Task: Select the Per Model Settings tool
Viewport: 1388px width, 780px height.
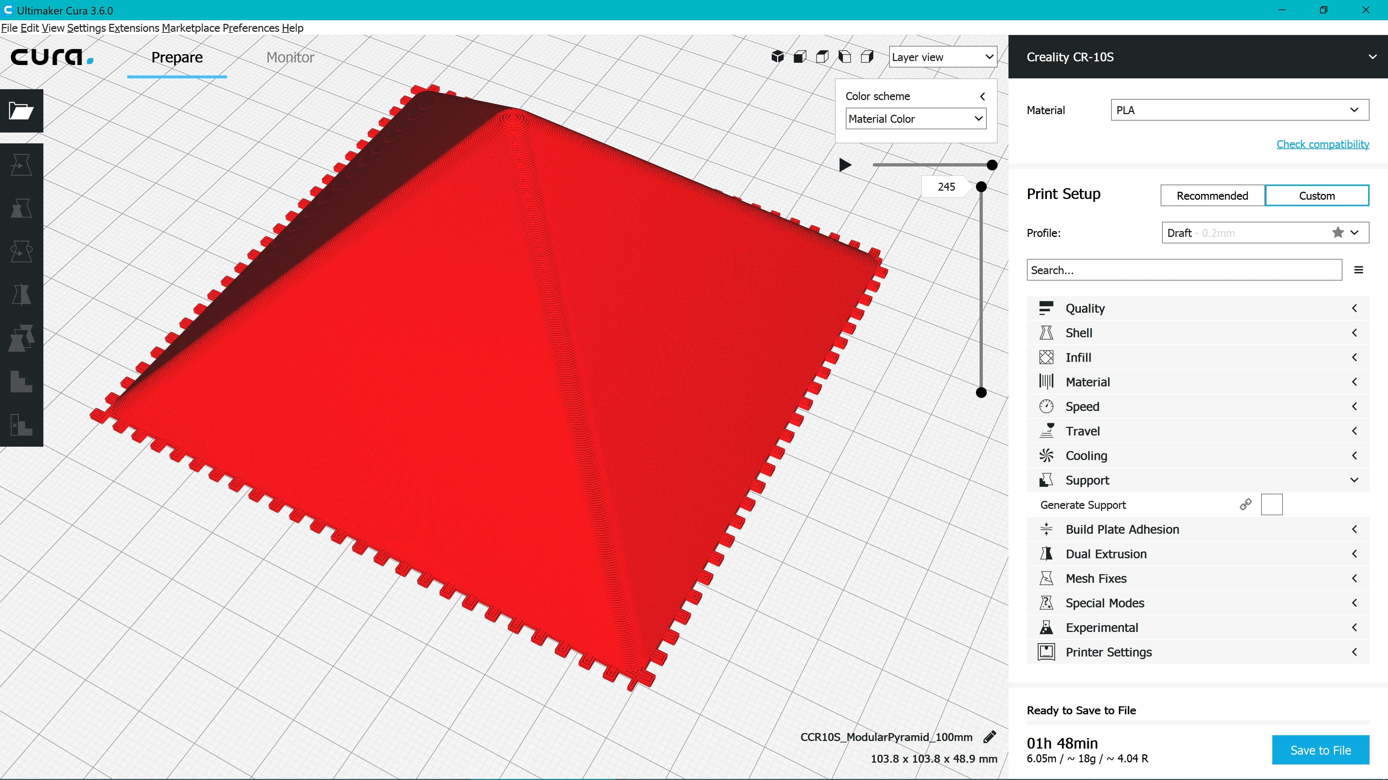Action: pyautogui.click(x=22, y=338)
